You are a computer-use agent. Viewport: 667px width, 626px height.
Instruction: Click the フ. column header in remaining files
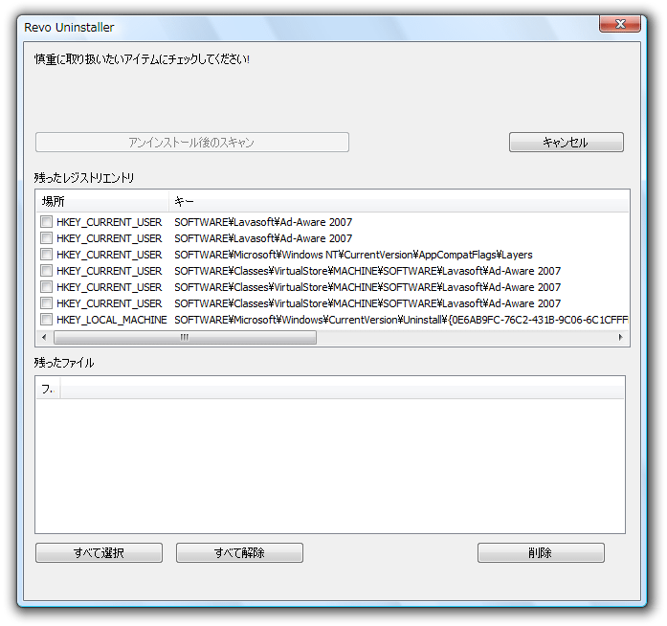pyautogui.click(x=48, y=388)
